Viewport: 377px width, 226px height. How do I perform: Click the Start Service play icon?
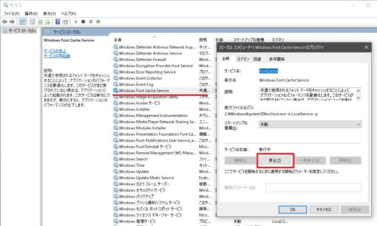click(76, 22)
